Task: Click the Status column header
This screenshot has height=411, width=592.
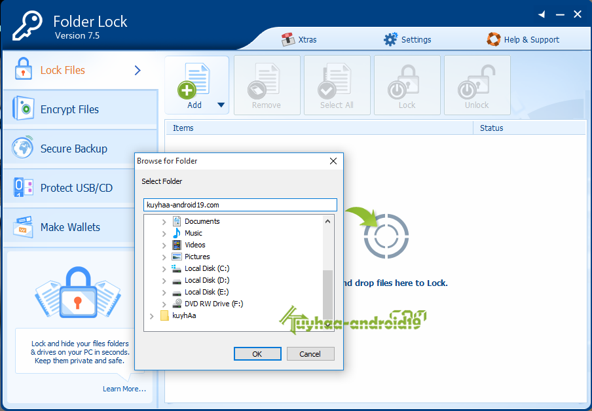Action: pos(529,128)
